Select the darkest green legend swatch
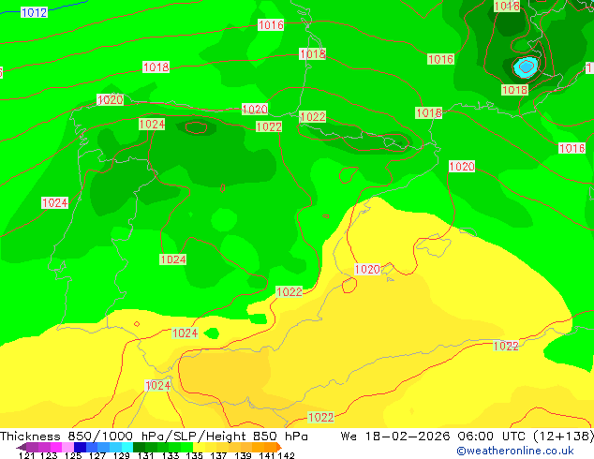The width and height of the screenshot is (594, 459). point(139,447)
